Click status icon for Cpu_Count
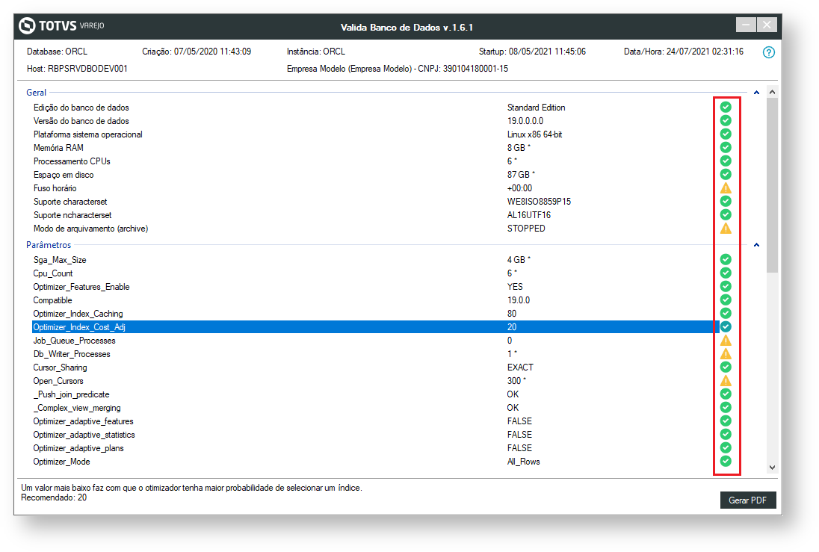Image resolution: width=819 pixels, height=552 pixels. (726, 273)
